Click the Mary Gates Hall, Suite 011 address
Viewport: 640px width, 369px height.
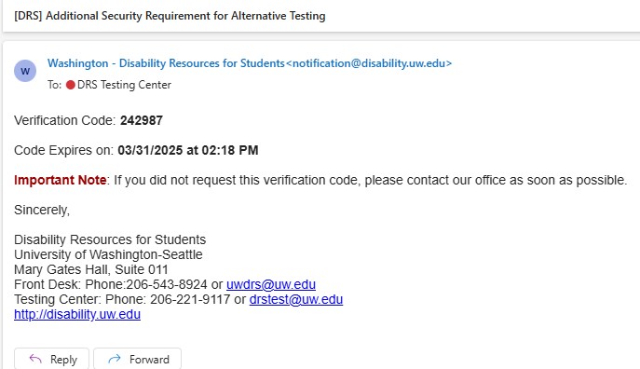pos(91,270)
